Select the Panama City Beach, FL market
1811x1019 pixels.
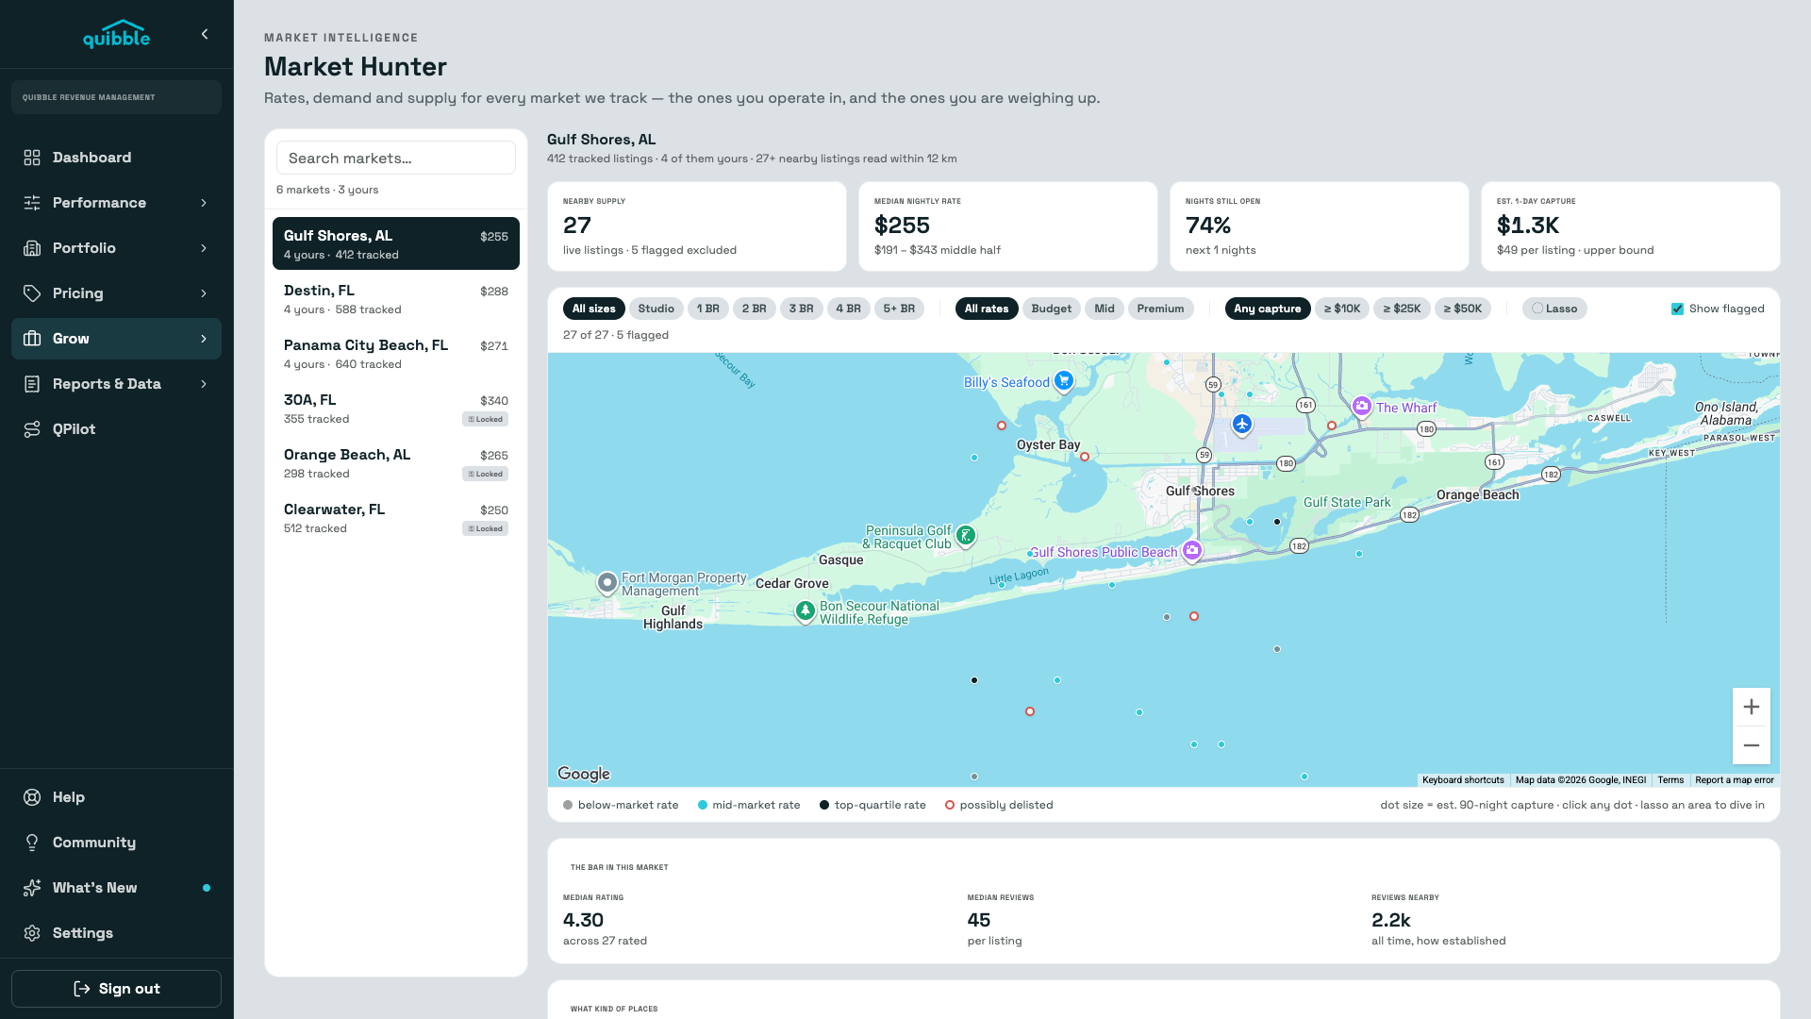coord(396,354)
